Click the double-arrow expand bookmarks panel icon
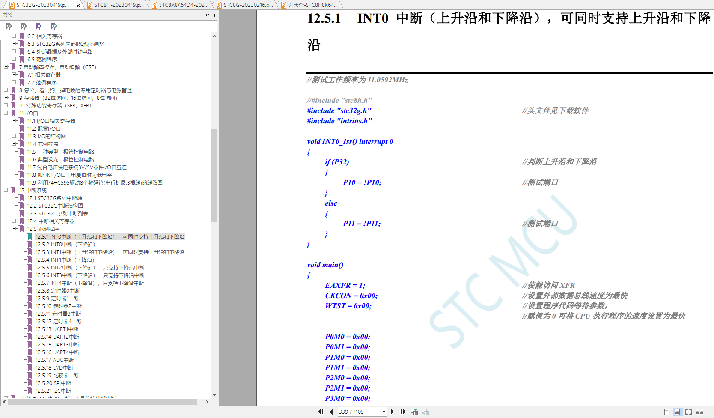714x418 pixels. (x=208, y=15)
